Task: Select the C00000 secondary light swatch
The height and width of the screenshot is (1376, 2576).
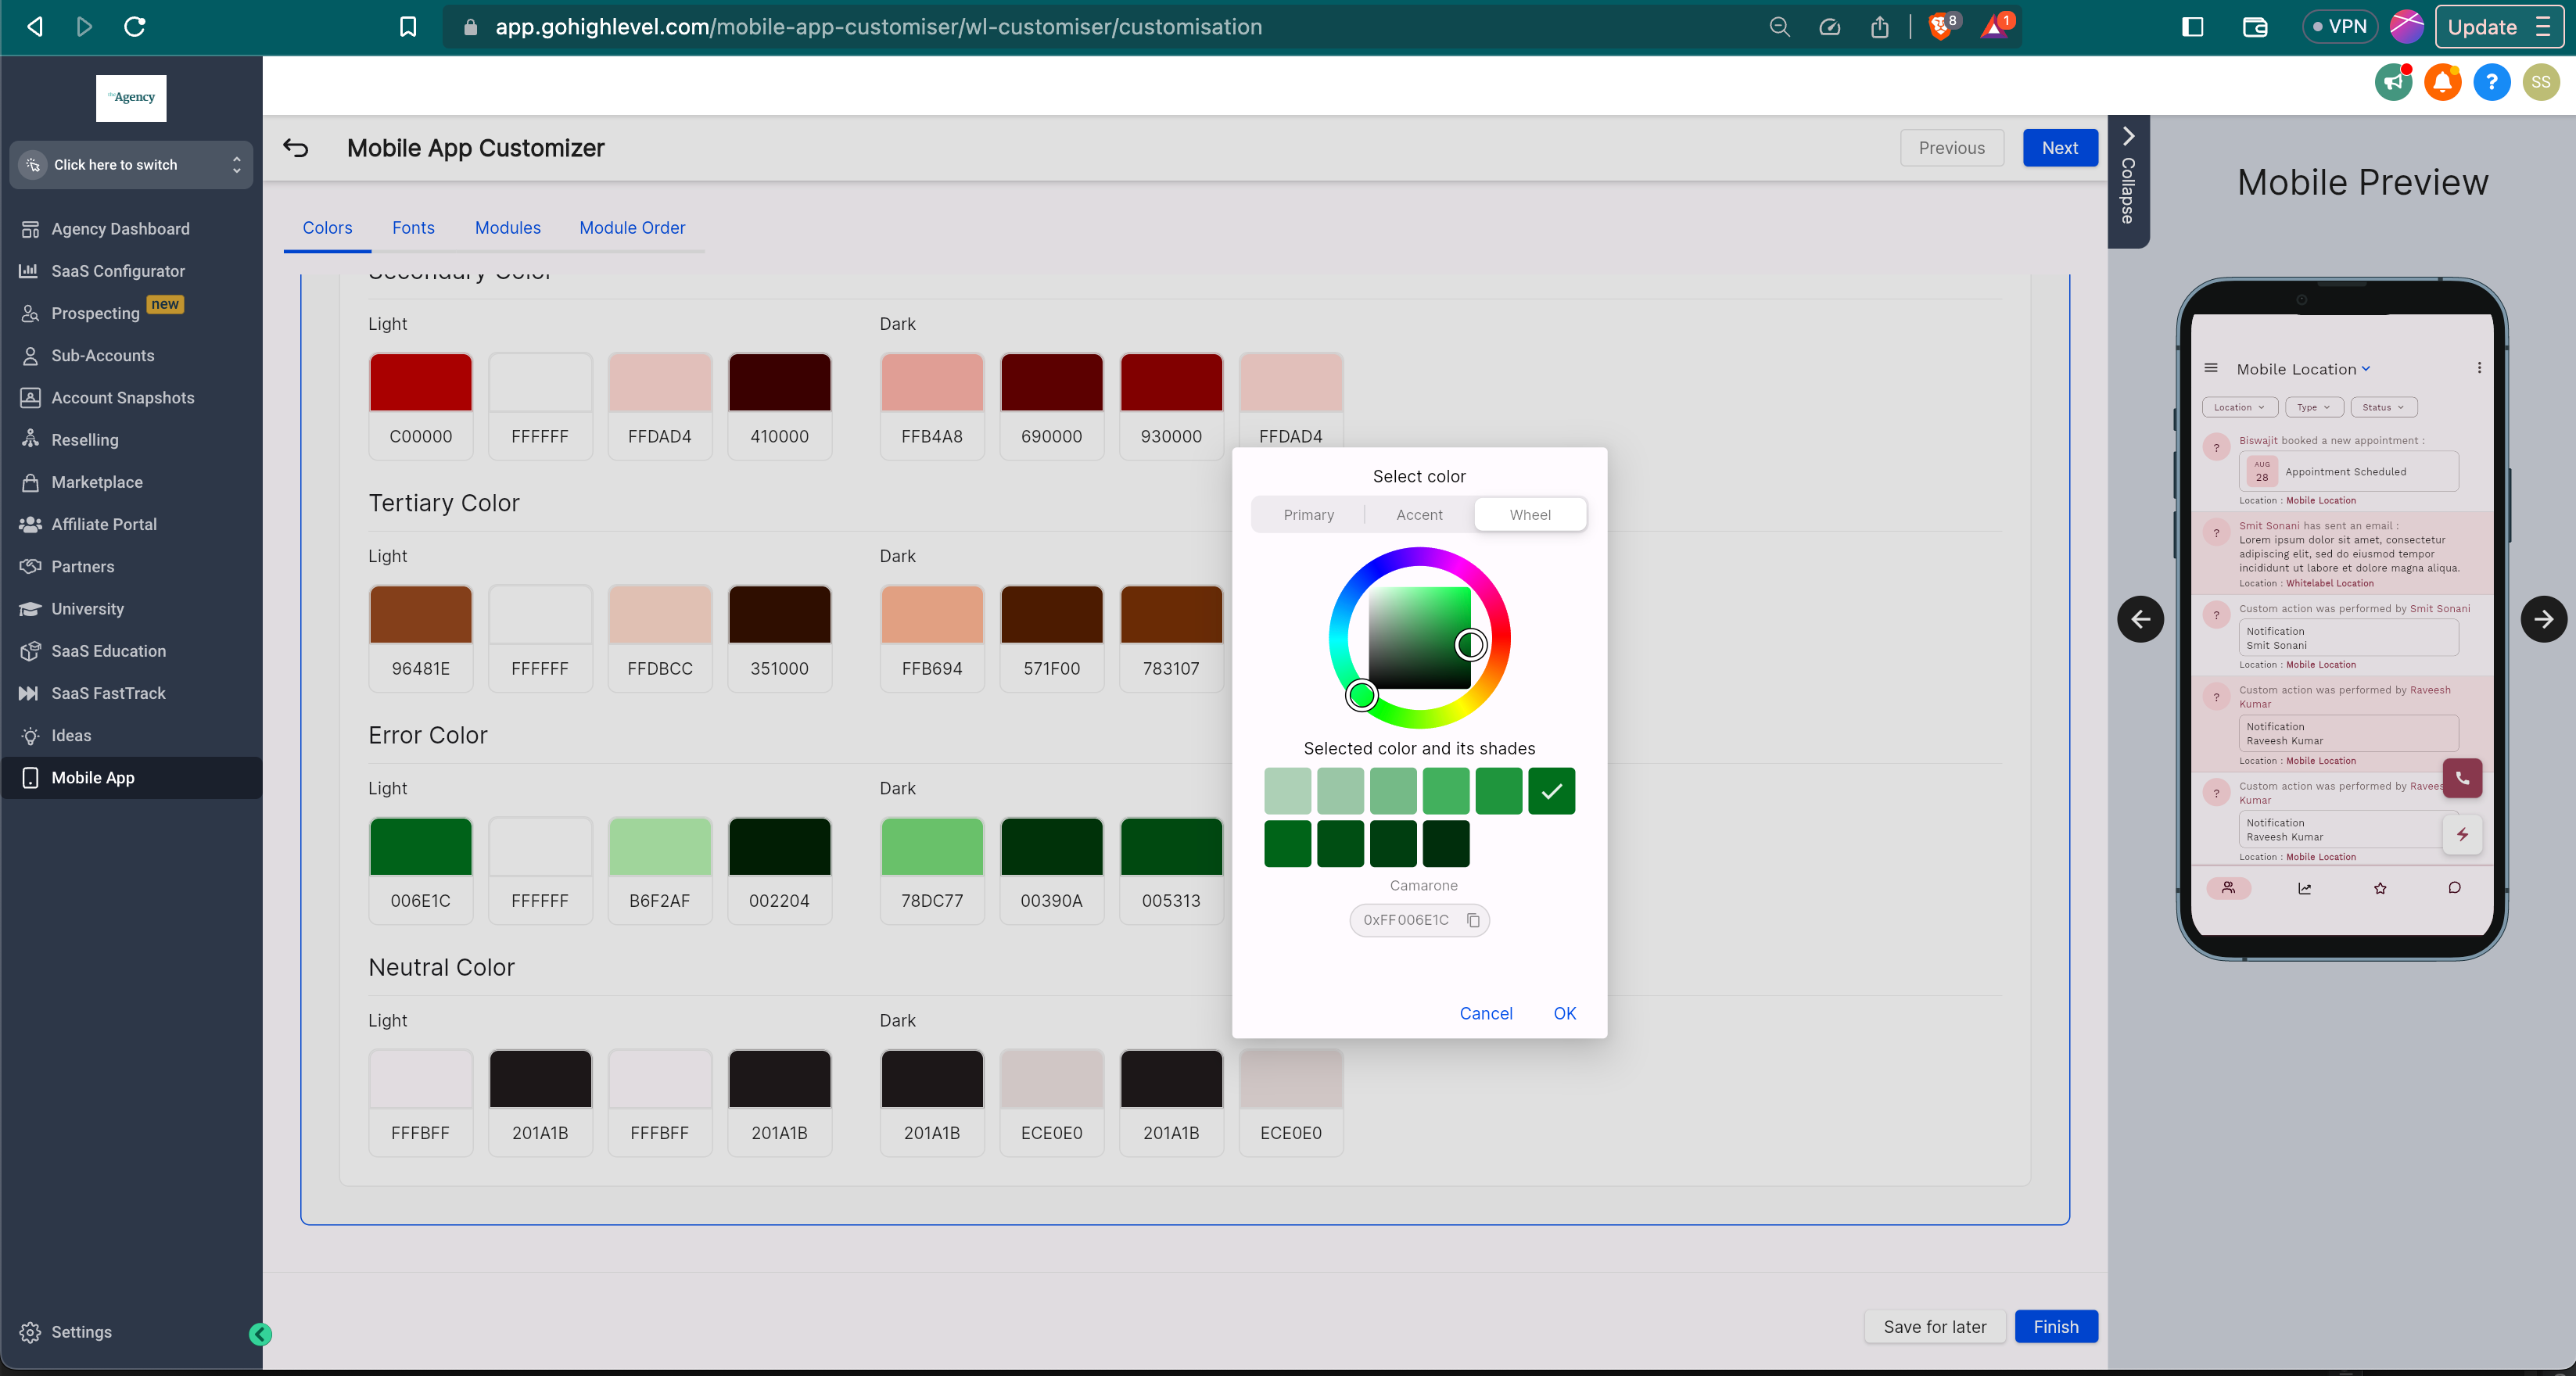Action: tap(420, 405)
